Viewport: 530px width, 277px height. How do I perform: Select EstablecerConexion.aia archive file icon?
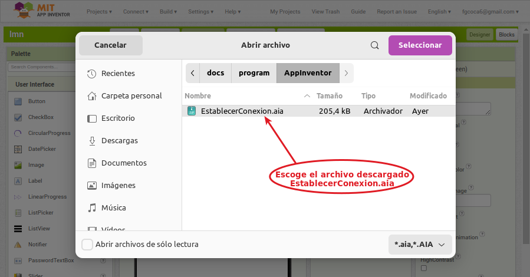pos(192,111)
